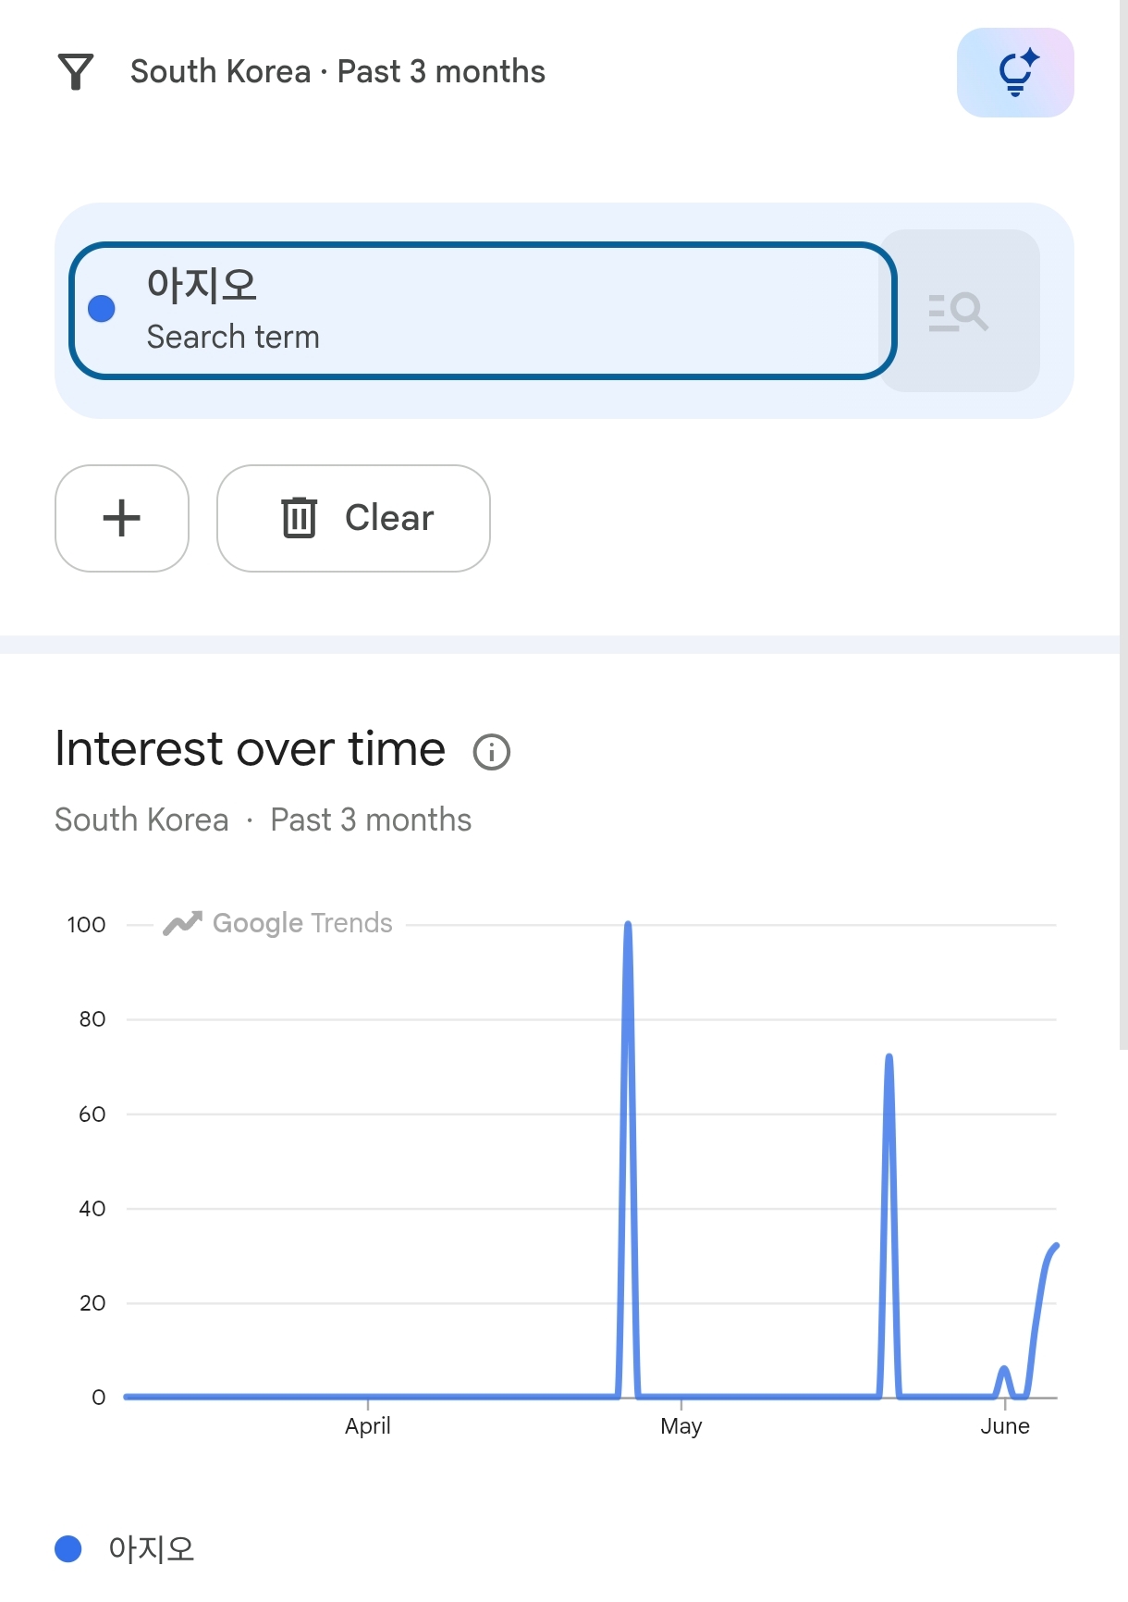Open the Interest over time info icon
1128x1602 pixels.
click(x=492, y=752)
